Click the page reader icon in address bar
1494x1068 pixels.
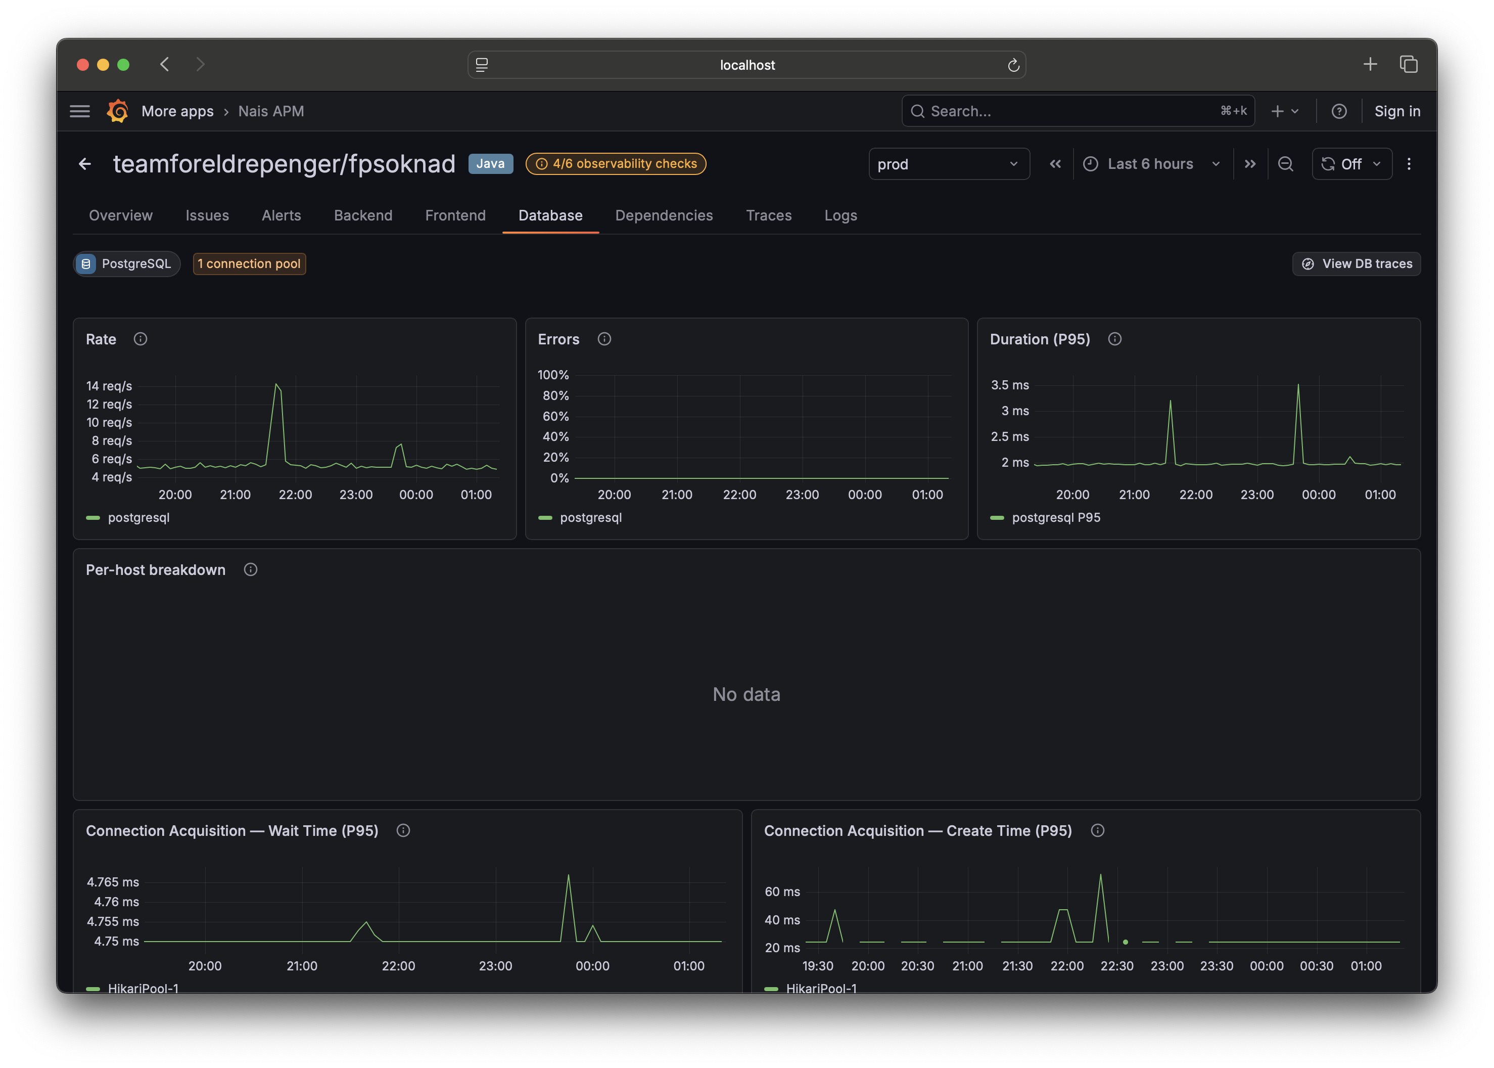[x=482, y=64]
